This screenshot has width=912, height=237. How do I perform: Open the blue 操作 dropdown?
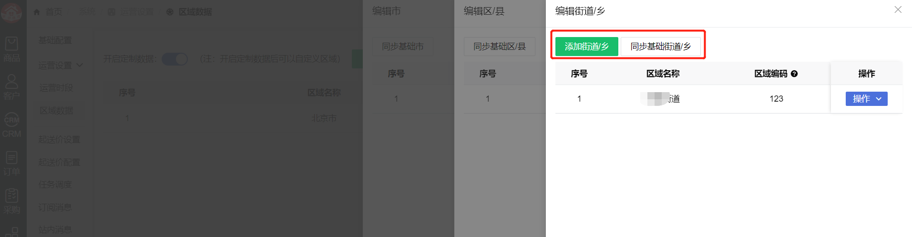point(866,99)
